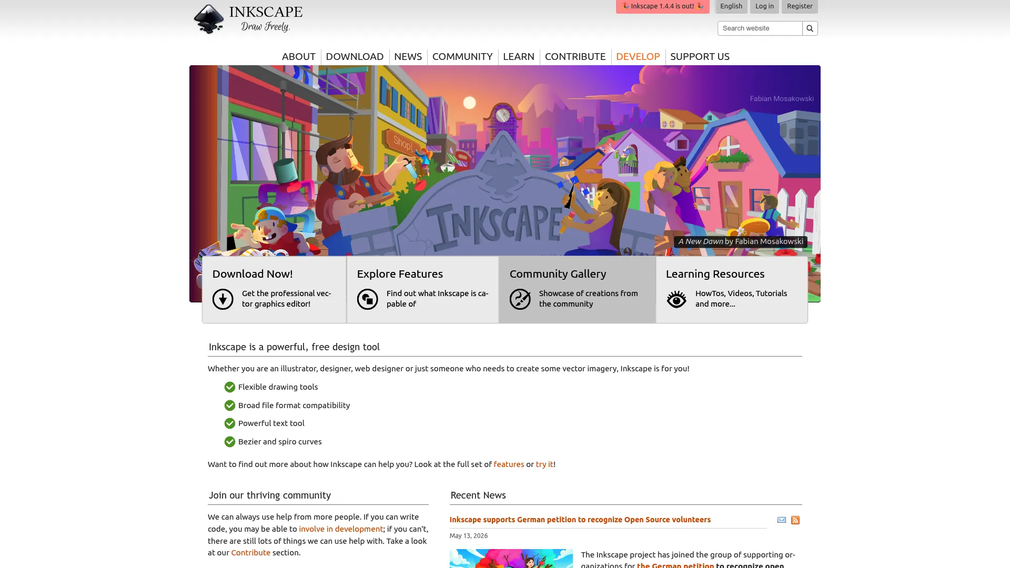Open the news RSS feed icon
This screenshot has width=1010, height=568.
(x=795, y=520)
